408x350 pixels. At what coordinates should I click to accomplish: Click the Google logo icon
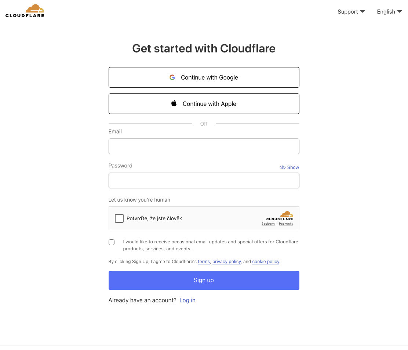pos(172,77)
